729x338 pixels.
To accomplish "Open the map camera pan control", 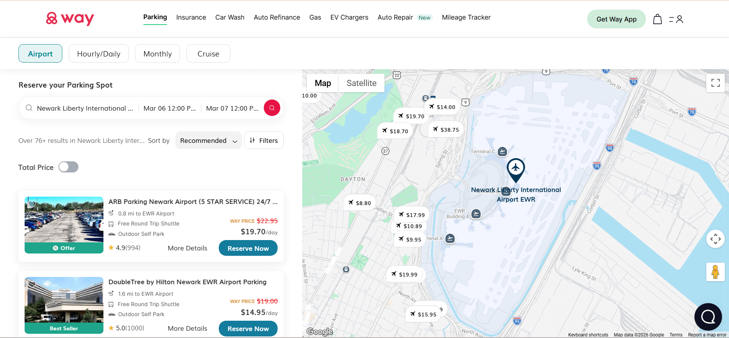I will [x=716, y=239].
